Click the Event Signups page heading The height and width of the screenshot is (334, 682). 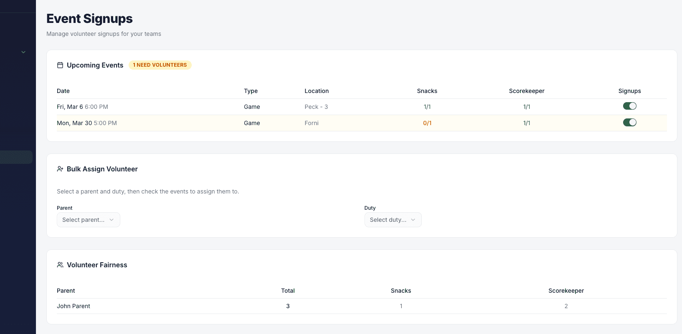tap(89, 19)
